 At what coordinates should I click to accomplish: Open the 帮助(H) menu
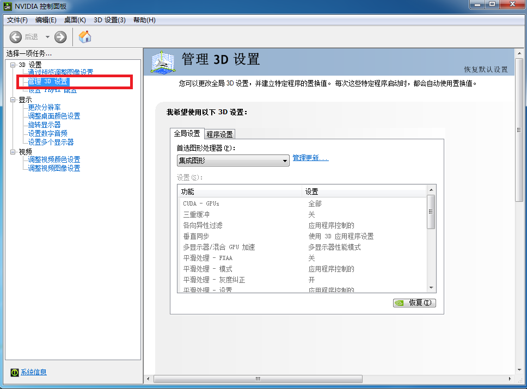tap(144, 20)
